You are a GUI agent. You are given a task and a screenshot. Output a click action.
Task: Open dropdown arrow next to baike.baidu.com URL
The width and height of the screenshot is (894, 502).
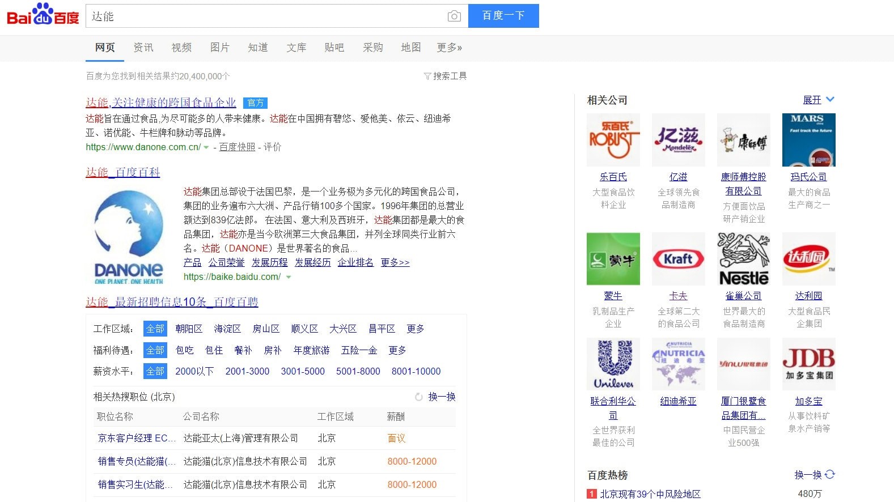(x=289, y=277)
